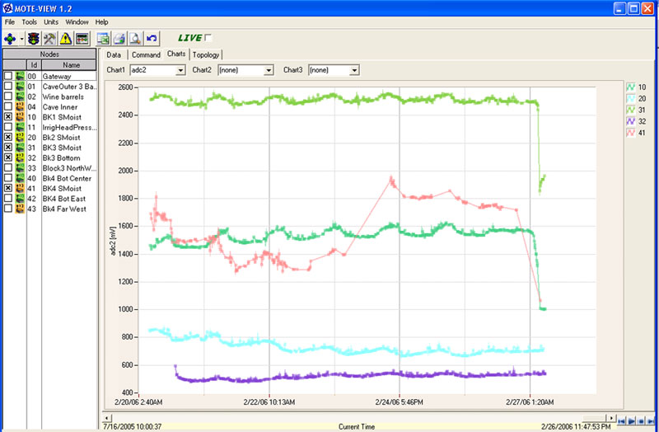Switch to the Topology tab

point(206,54)
